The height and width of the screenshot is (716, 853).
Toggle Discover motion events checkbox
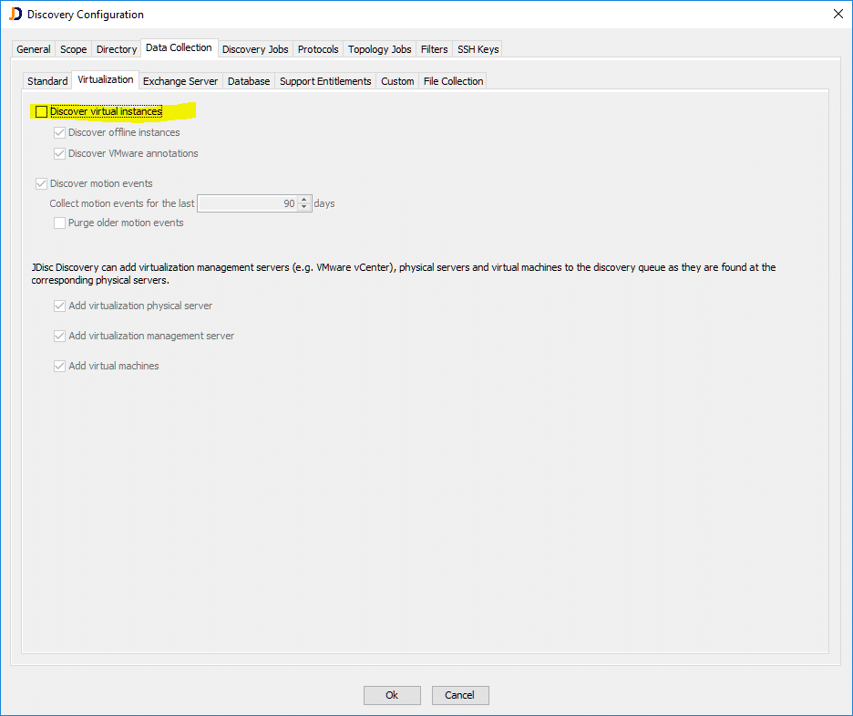pyautogui.click(x=41, y=184)
